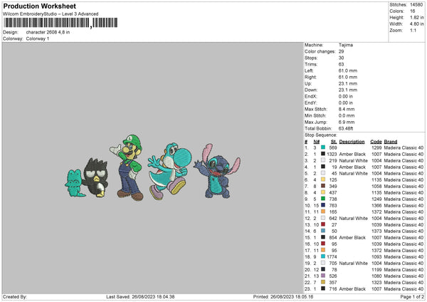This screenshot has width=427, height=302.
Task: Click the teal swatch in stop 1
Action: (x=323, y=147)
